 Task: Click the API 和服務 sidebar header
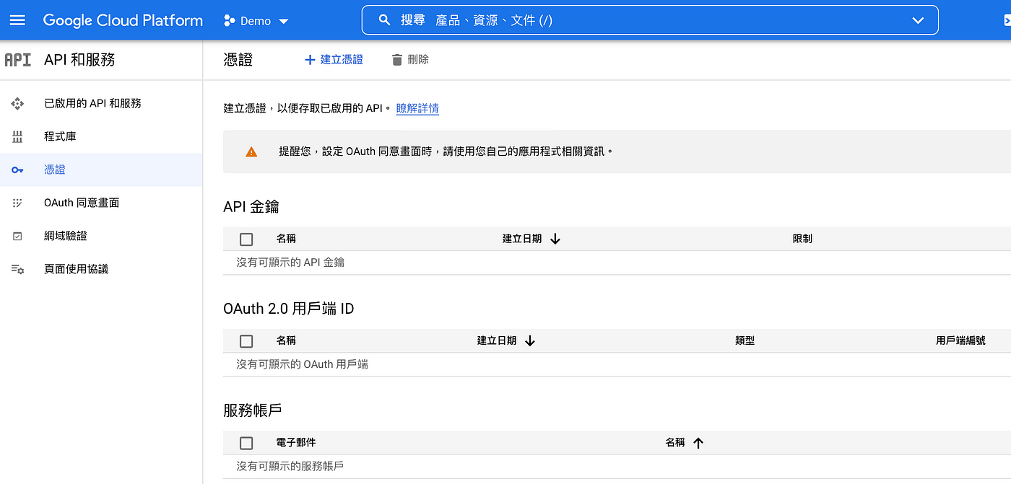(x=79, y=60)
